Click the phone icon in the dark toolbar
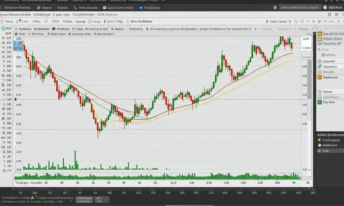Image resolution: width=344 pixels, height=206 pixels. coord(75,8)
